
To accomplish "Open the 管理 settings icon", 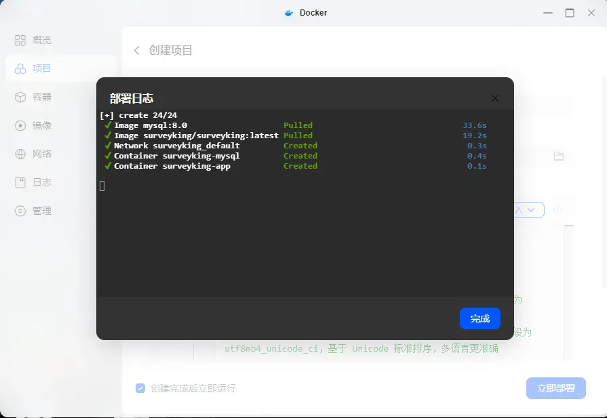I will coord(20,211).
